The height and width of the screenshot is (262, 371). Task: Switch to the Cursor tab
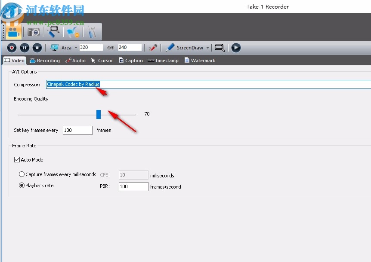pyautogui.click(x=102, y=61)
